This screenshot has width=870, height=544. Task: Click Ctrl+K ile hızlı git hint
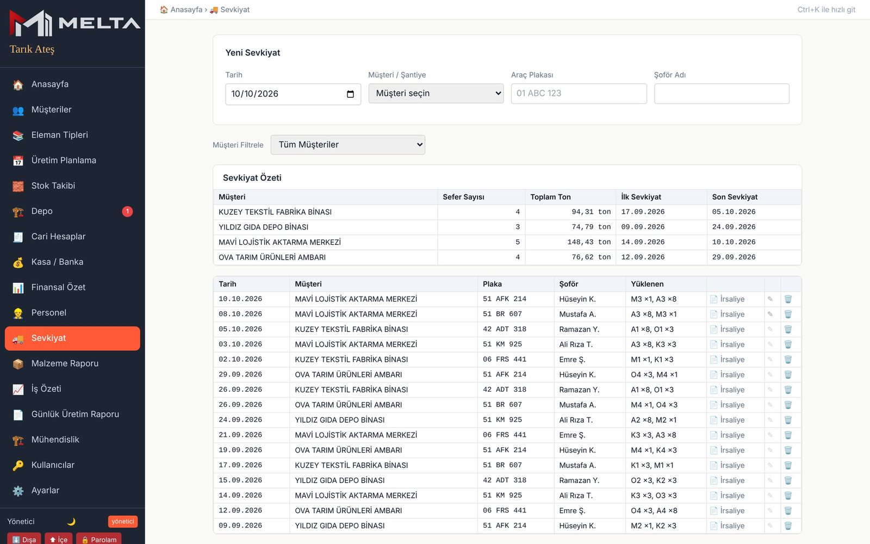(826, 10)
